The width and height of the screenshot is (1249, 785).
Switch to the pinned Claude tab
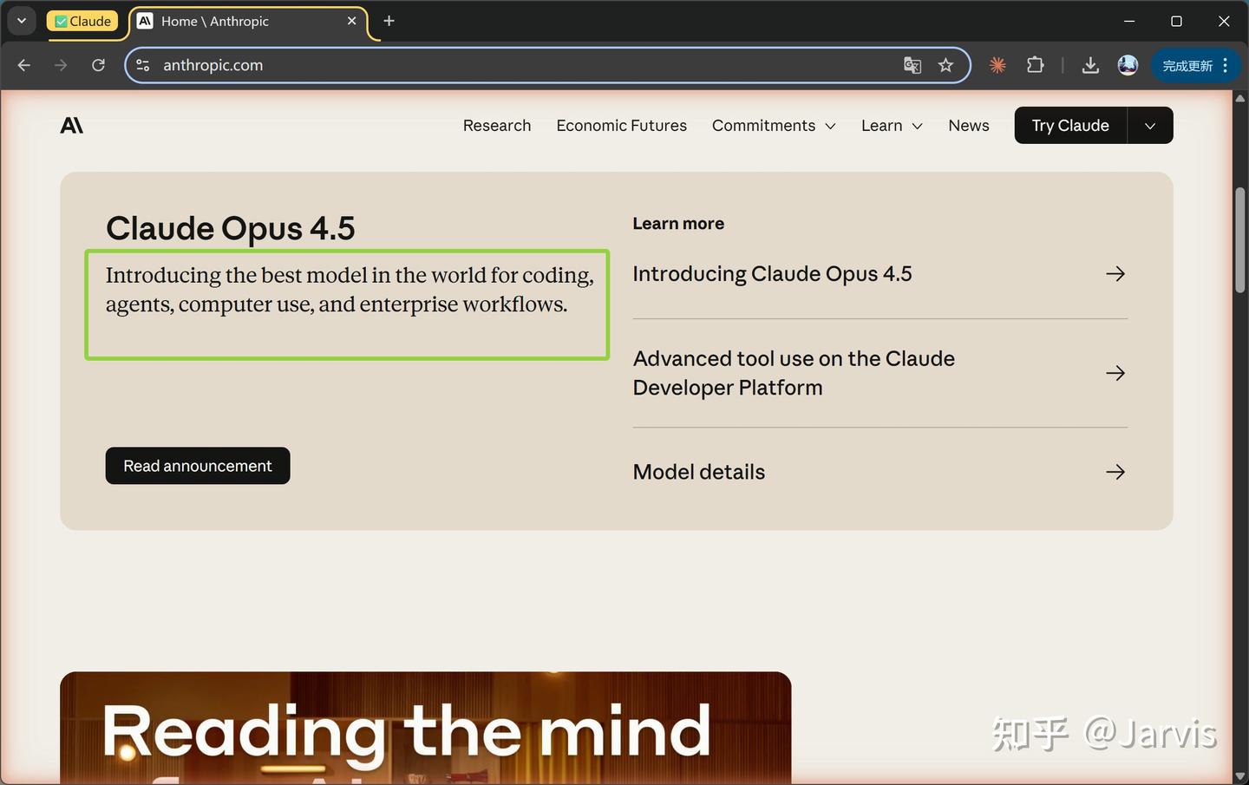coord(82,21)
